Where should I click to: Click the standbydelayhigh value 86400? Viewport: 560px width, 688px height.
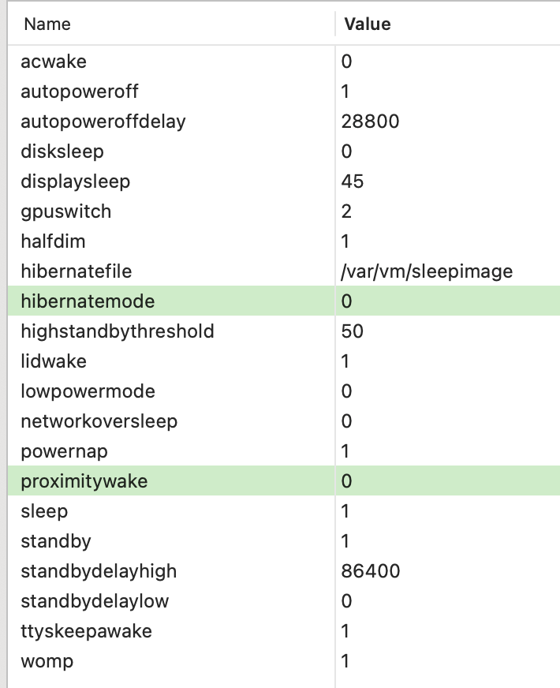point(371,571)
